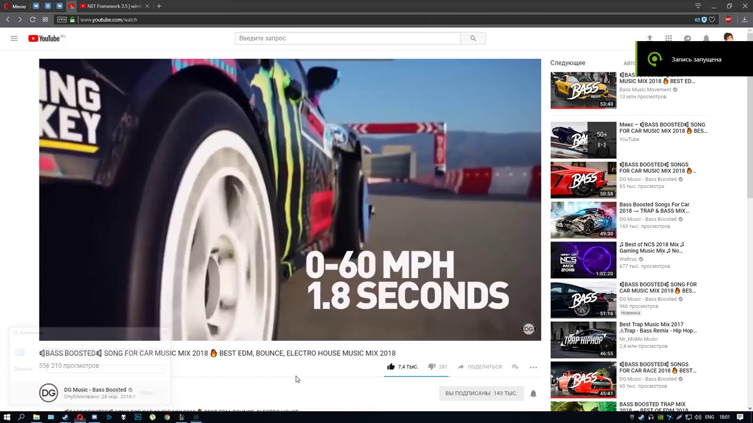The height and width of the screenshot is (423, 753).
Task: Click the ПОДЕЛИТЬСЯ share button
Action: 479,367
